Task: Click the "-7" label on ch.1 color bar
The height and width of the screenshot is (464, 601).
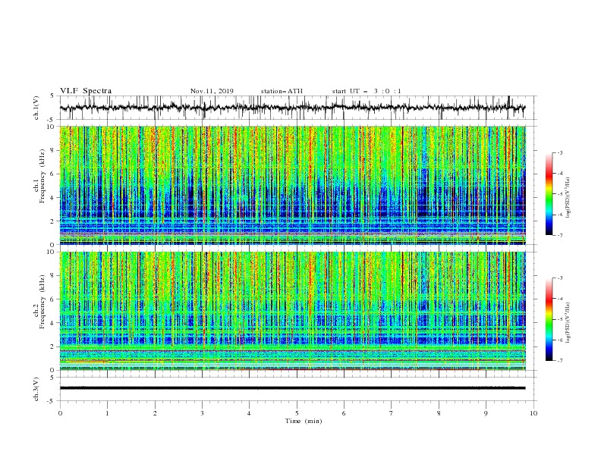Action: (x=560, y=235)
